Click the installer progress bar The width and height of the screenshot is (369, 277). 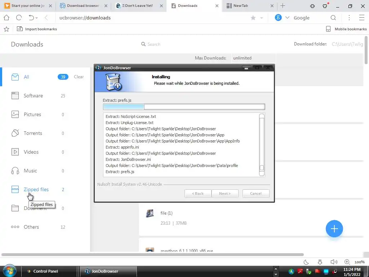184,107
